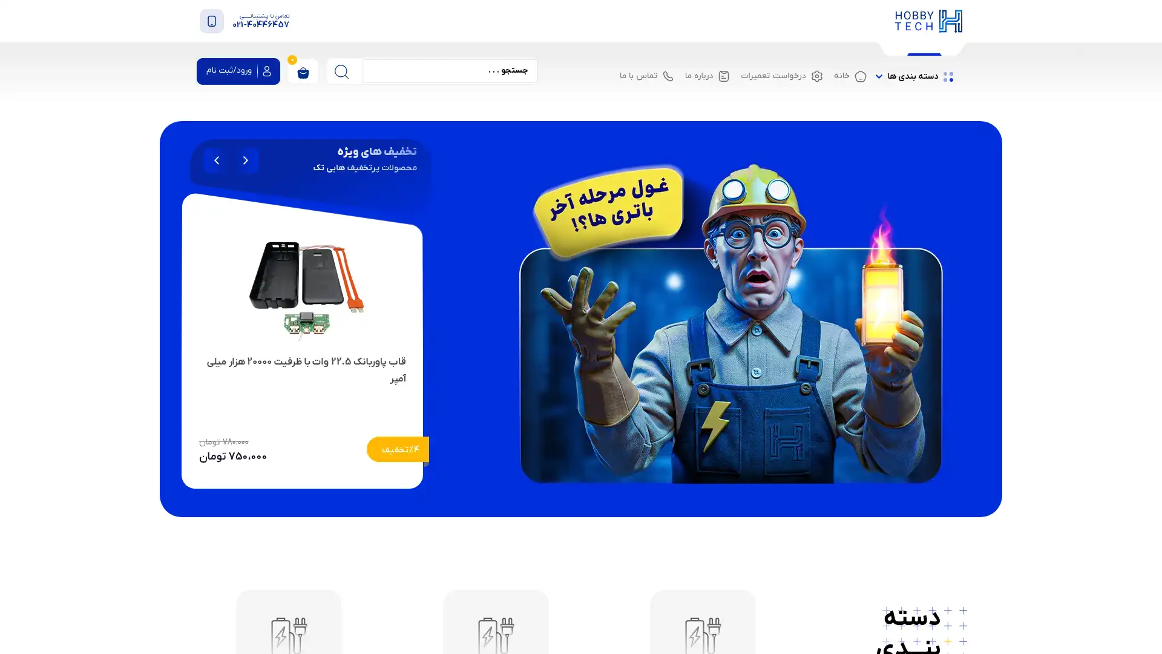Click into the جستجو search field
1162x654 pixels.
(x=450, y=71)
